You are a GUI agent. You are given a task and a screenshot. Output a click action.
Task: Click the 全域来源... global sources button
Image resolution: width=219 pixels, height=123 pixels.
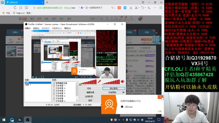(x=90, y=96)
